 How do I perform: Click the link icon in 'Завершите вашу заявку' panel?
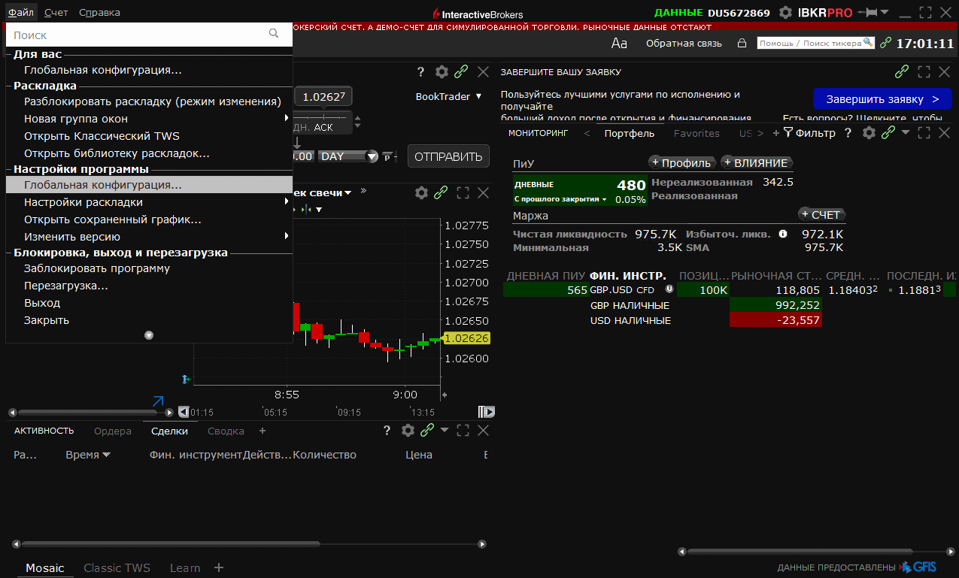(902, 72)
